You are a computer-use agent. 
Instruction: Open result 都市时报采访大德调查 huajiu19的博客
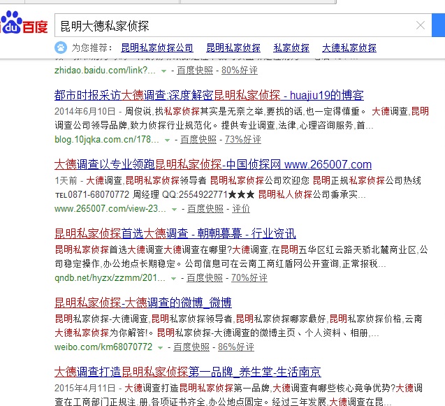209,95
